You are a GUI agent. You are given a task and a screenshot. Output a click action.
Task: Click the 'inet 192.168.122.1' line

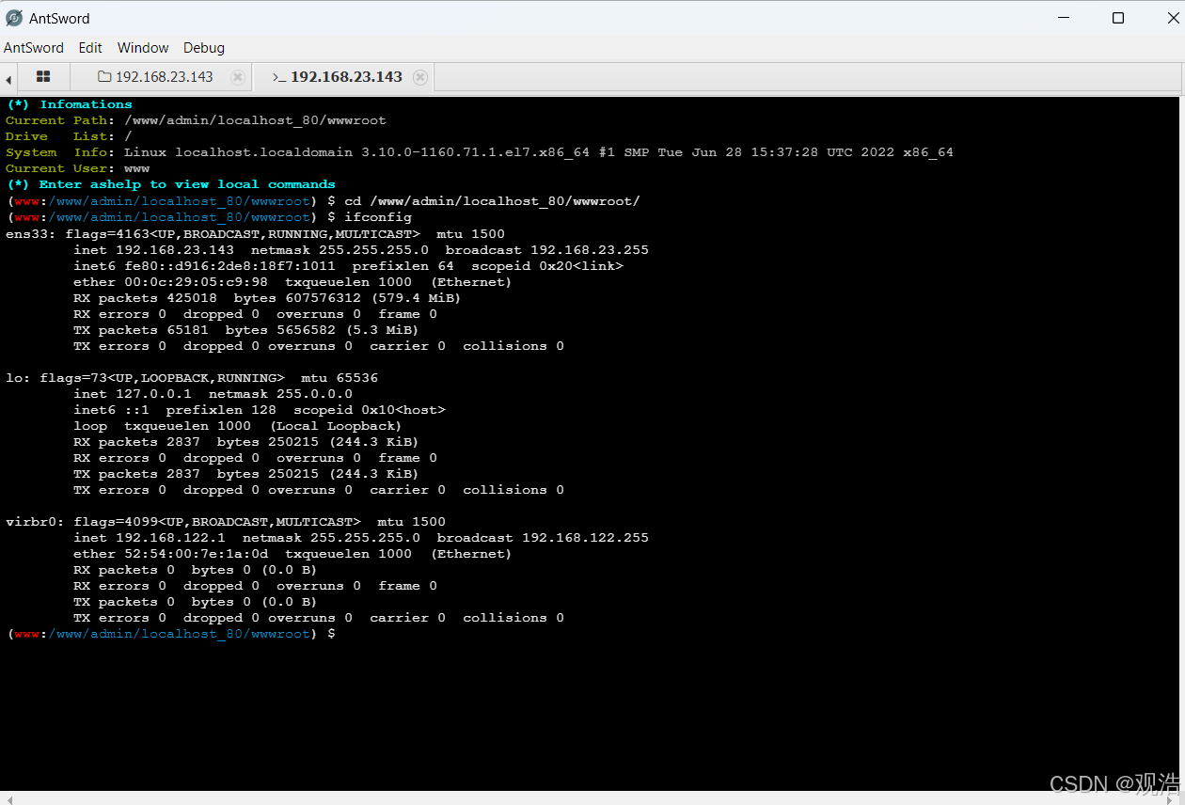[361, 537]
